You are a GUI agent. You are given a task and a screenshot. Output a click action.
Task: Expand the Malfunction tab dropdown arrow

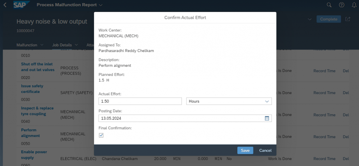pyautogui.click(x=42, y=45)
